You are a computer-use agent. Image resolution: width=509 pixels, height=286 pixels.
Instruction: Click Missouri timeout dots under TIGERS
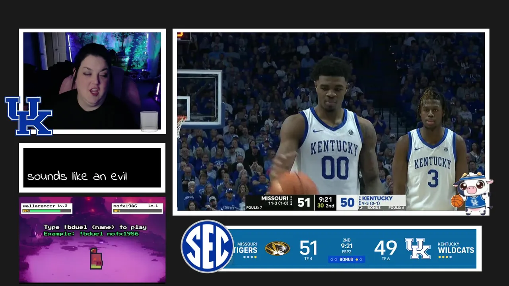point(250,257)
